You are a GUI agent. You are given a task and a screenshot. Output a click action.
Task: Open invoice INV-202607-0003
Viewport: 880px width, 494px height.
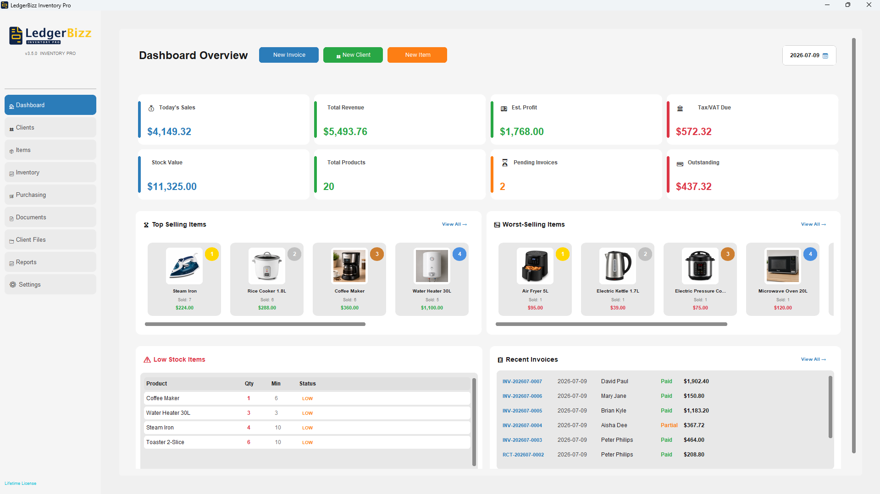(x=522, y=440)
